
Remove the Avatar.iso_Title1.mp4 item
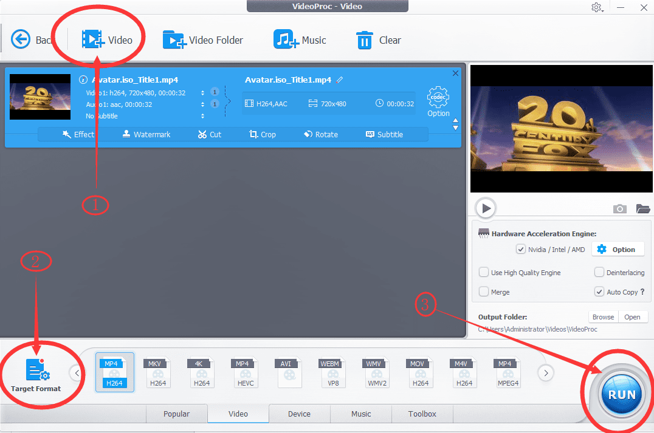455,73
